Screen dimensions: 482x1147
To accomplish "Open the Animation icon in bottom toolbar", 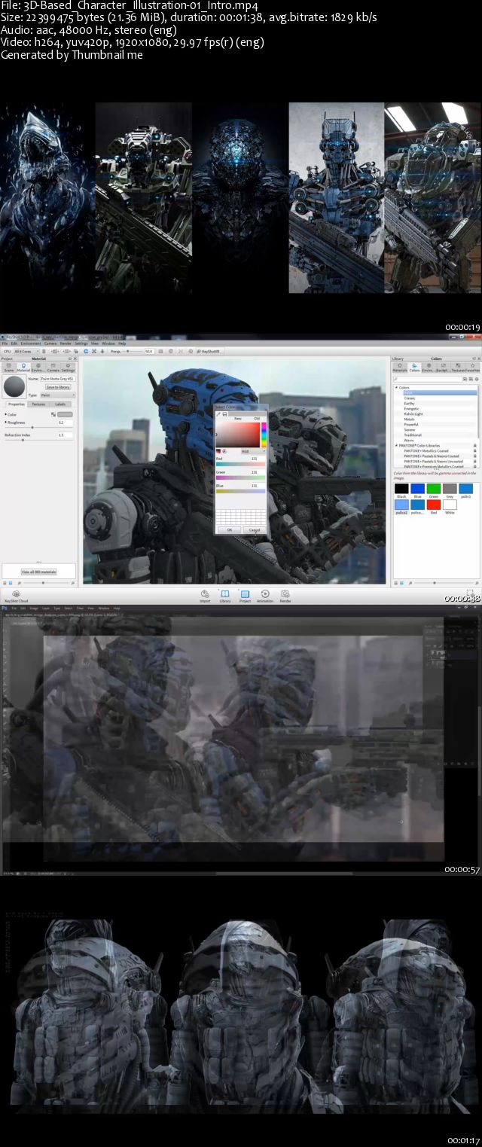I will click(265, 596).
